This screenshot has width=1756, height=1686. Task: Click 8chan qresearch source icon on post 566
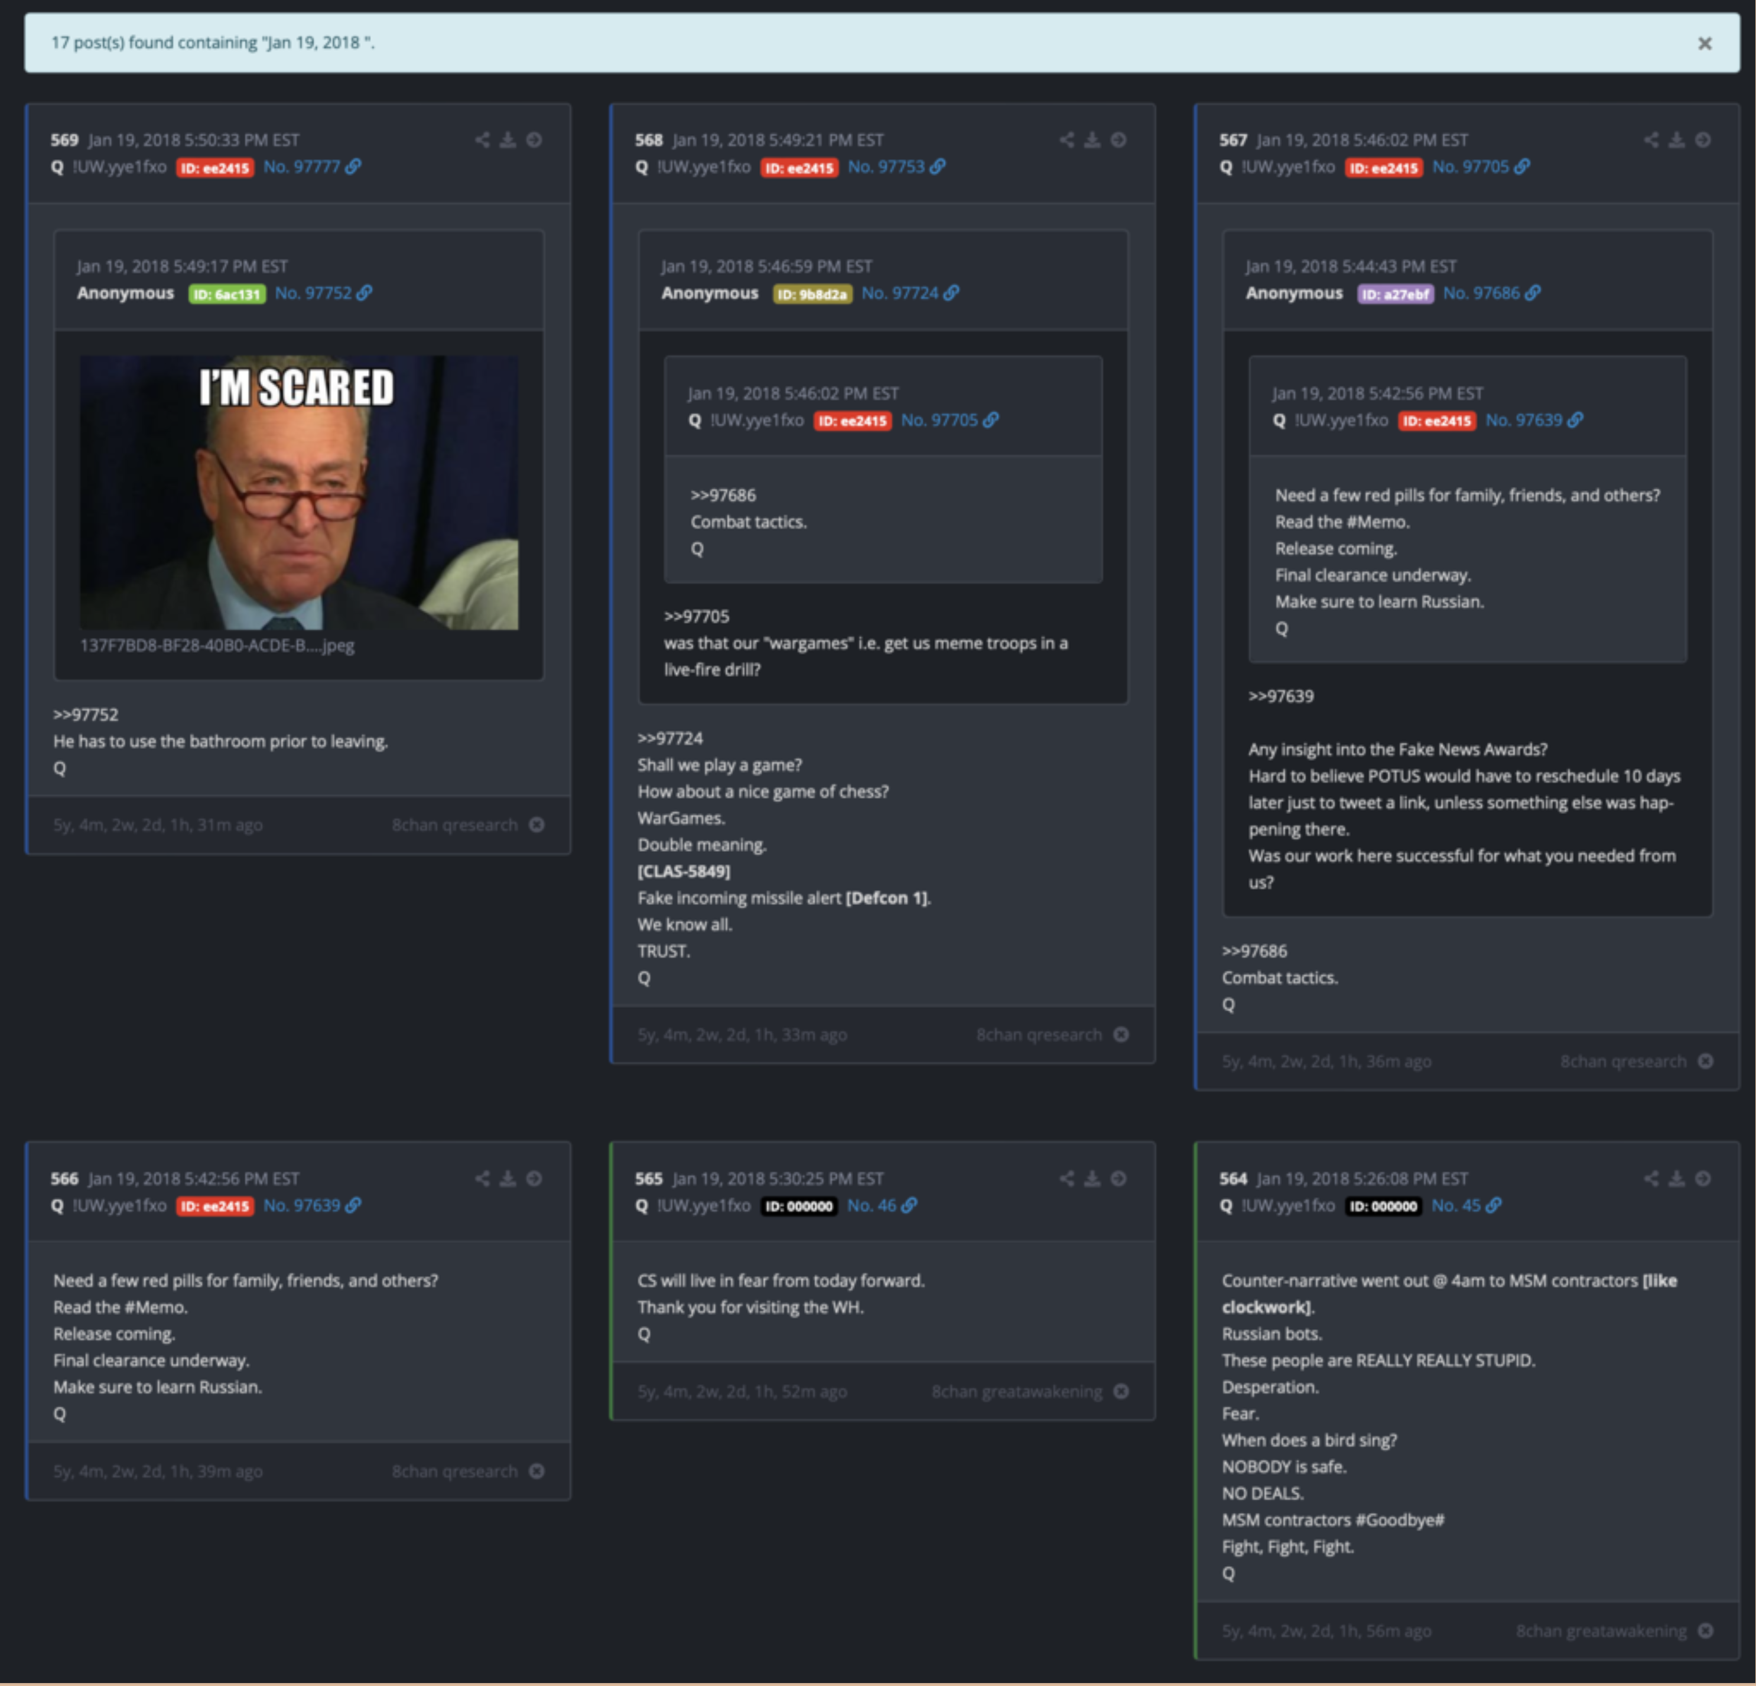pyautogui.click(x=536, y=1471)
